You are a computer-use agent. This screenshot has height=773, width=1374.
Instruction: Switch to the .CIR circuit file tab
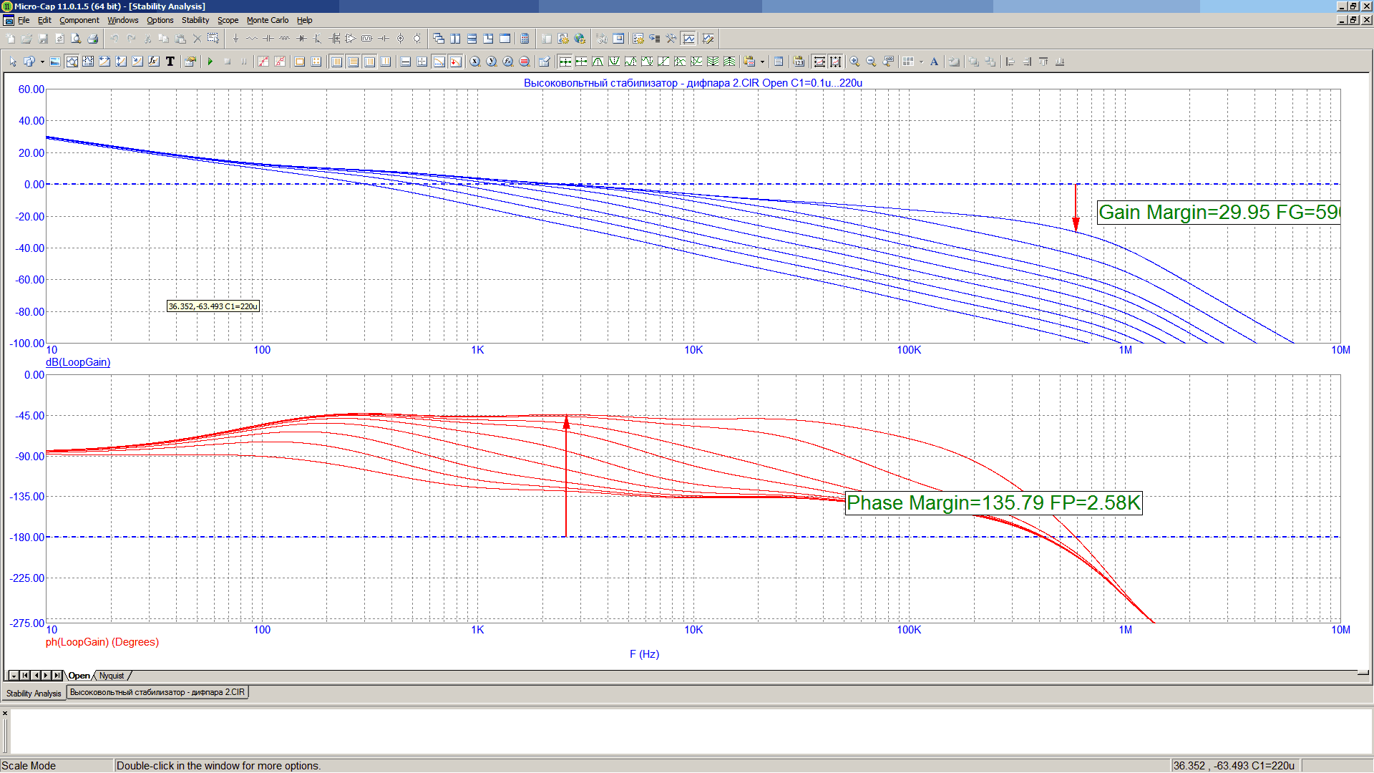click(157, 692)
